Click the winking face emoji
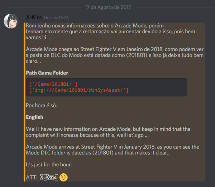 [63, 177]
